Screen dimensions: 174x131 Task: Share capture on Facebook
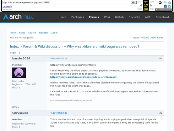click(166, 6)
